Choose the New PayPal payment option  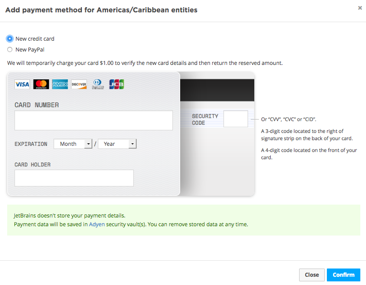point(10,50)
